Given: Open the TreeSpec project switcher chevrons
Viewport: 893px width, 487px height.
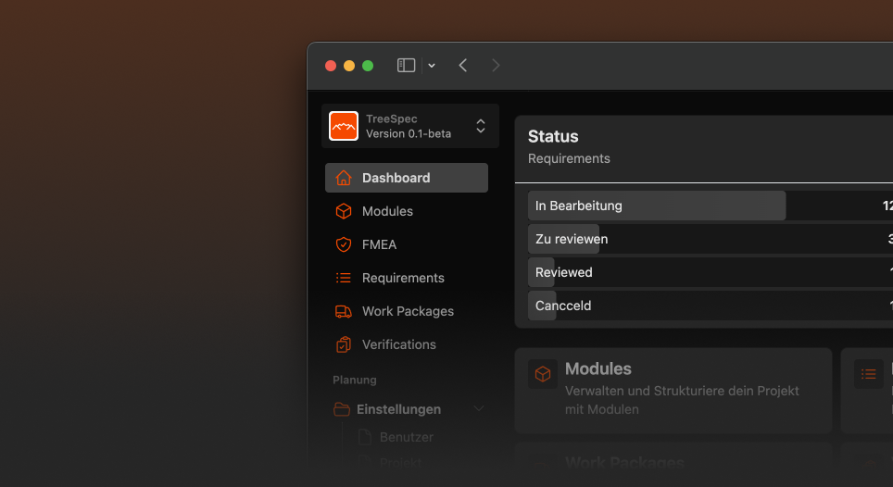Looking at the screenshot, I should (x=480, y=126).
